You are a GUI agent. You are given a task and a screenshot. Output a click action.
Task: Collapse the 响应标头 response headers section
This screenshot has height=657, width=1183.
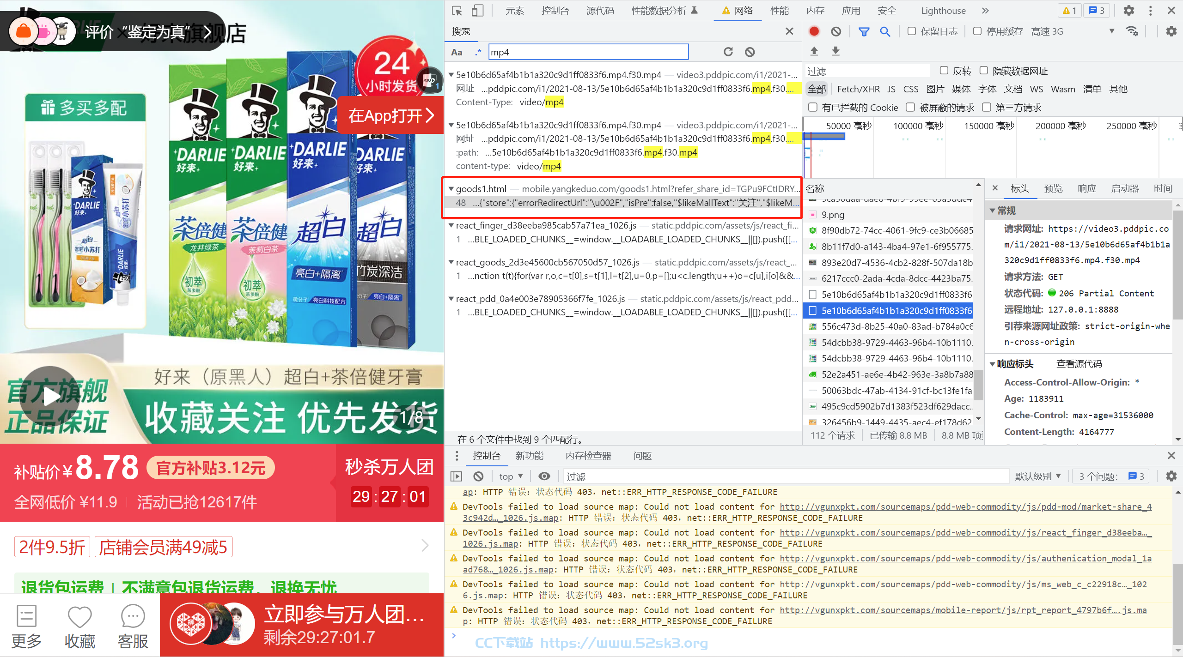[x=992, y=364]
